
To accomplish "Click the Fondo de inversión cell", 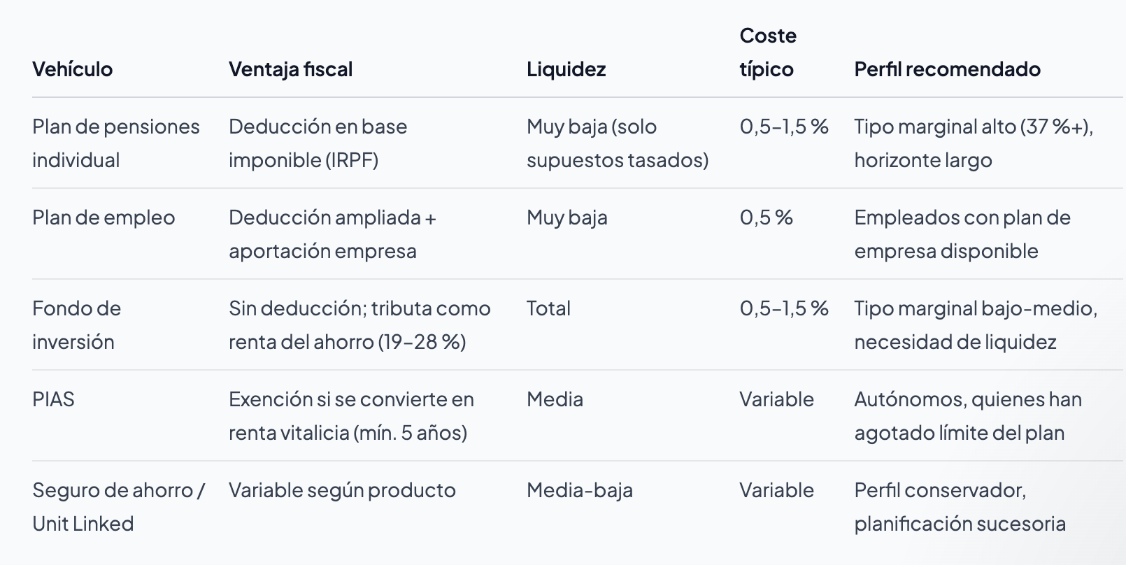I will 76,325.
